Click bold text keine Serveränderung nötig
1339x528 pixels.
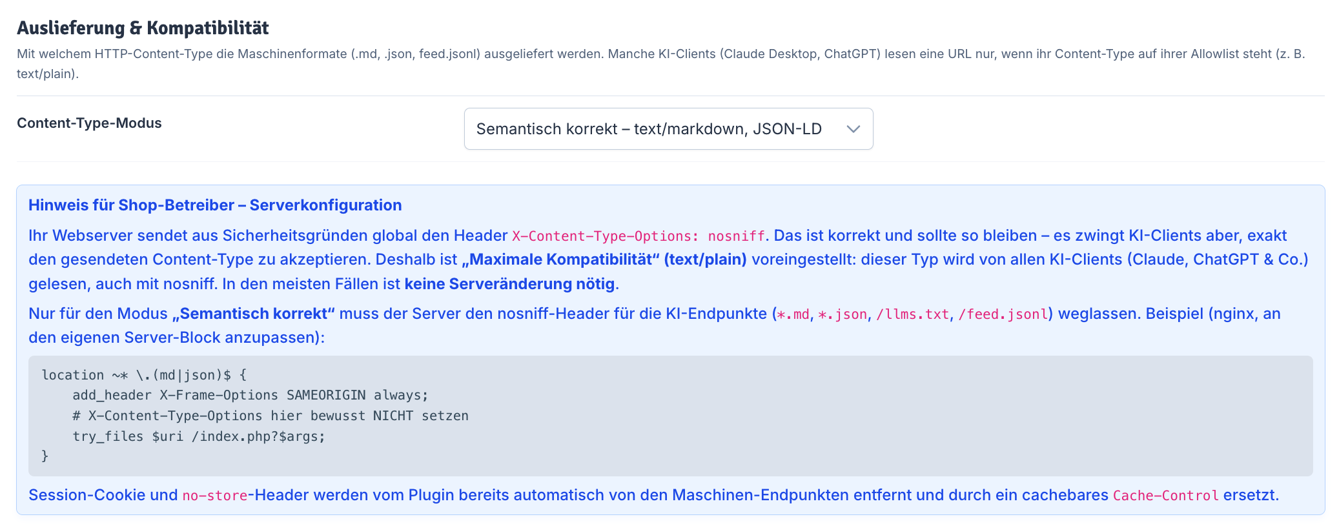[509, 284]
